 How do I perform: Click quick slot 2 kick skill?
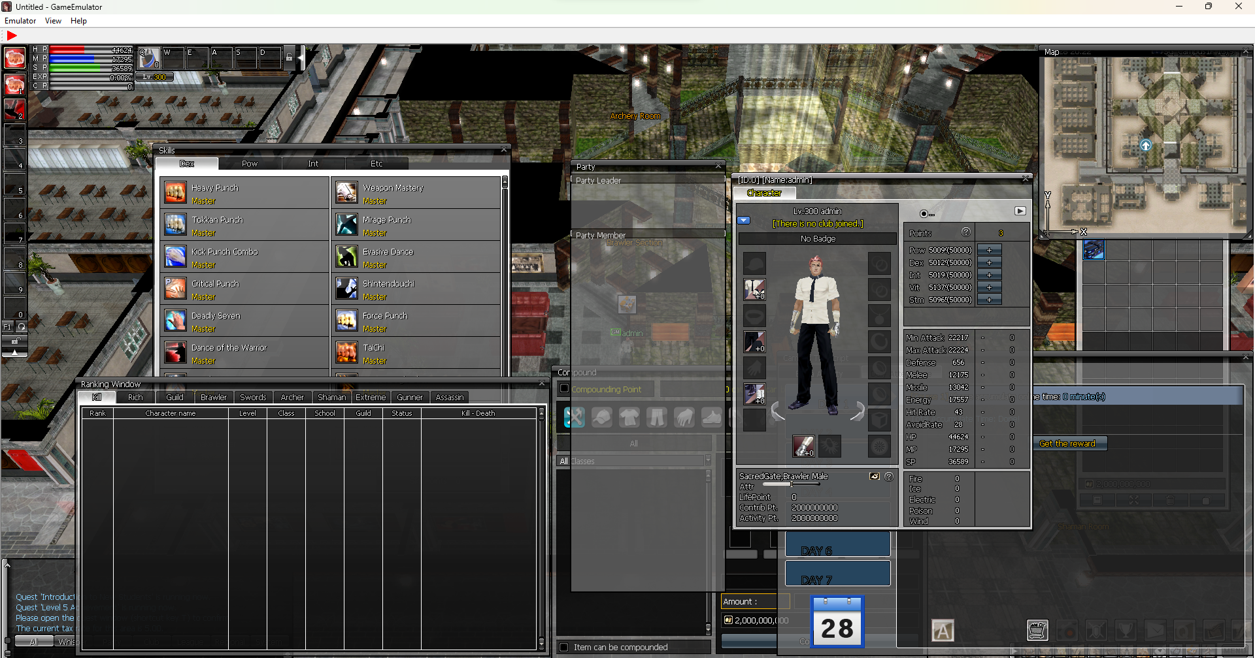pyautogui.click(x=14, y=109)
